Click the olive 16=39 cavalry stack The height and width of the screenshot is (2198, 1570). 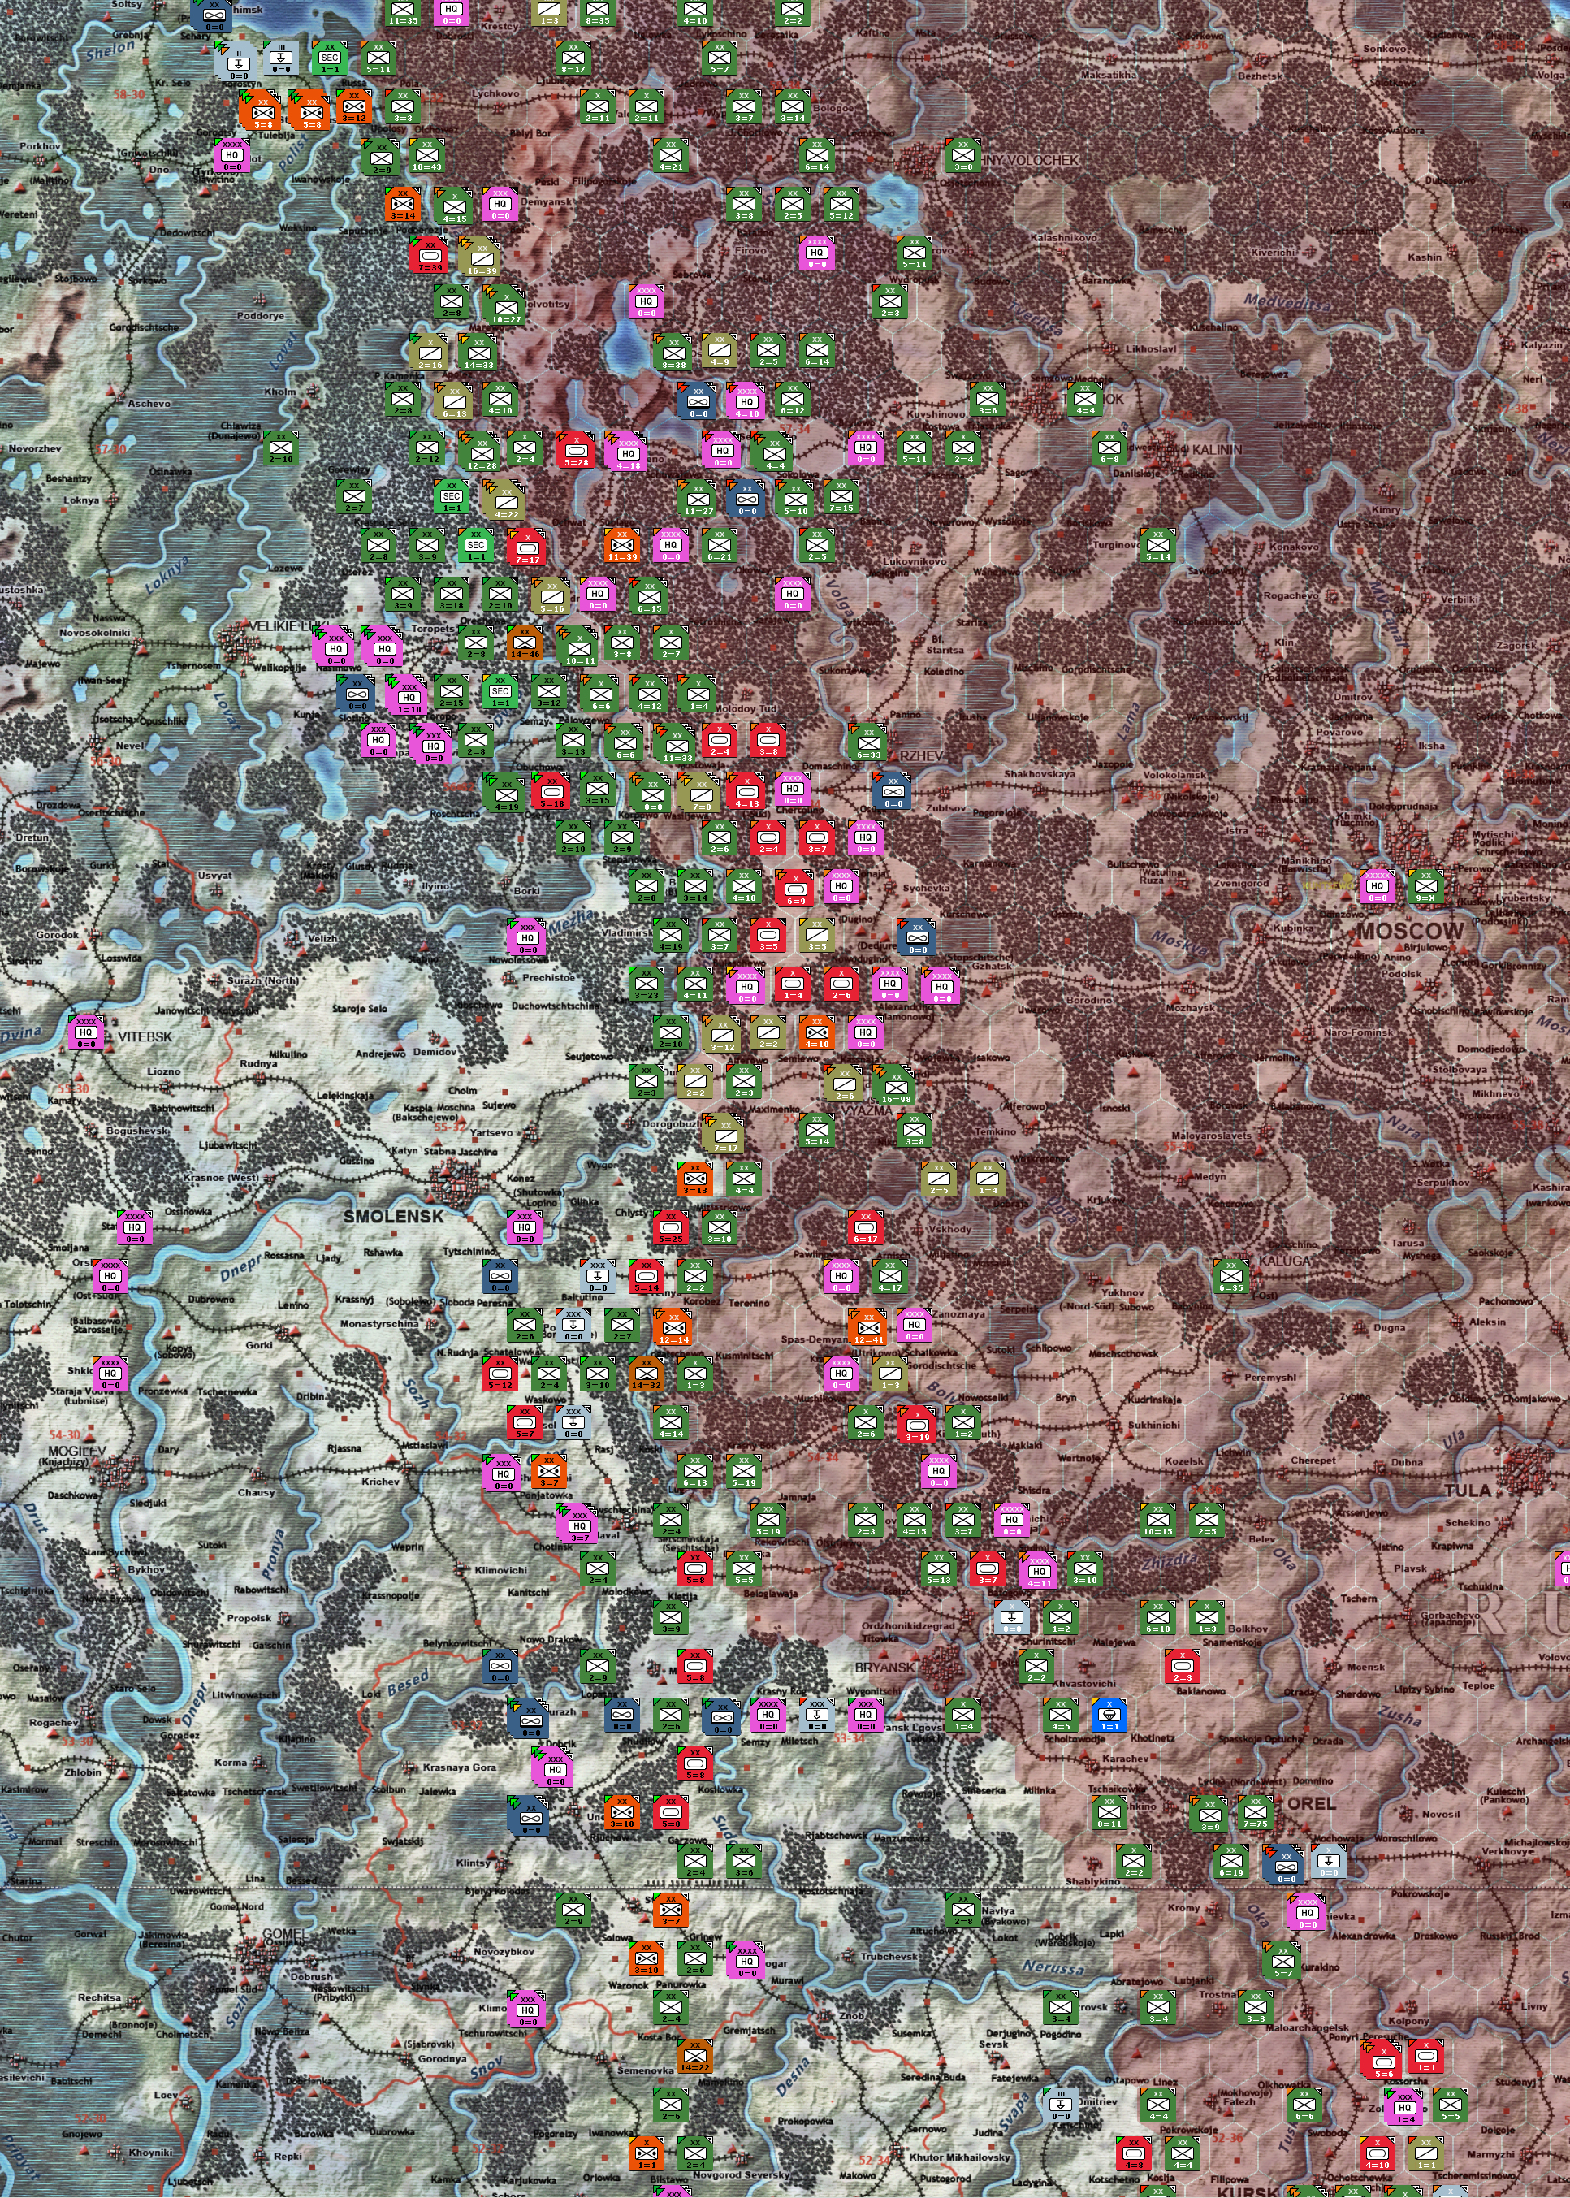point(481,256)
